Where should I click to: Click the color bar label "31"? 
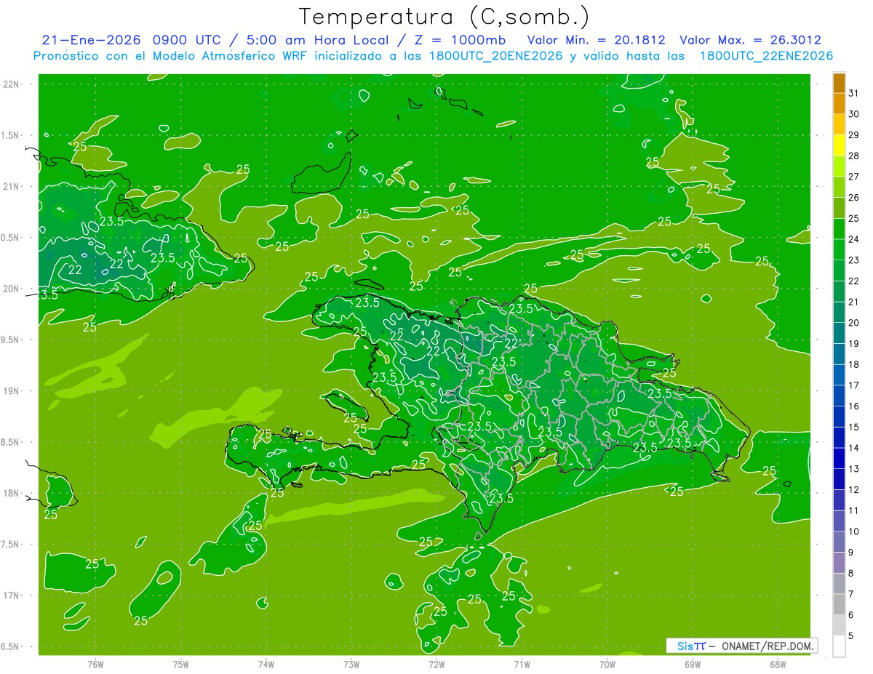853,94
